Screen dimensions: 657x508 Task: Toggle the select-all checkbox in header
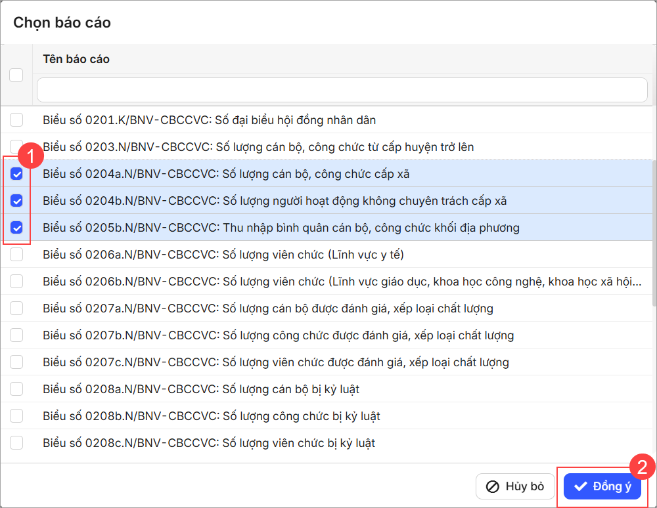(x=16, y=75)
